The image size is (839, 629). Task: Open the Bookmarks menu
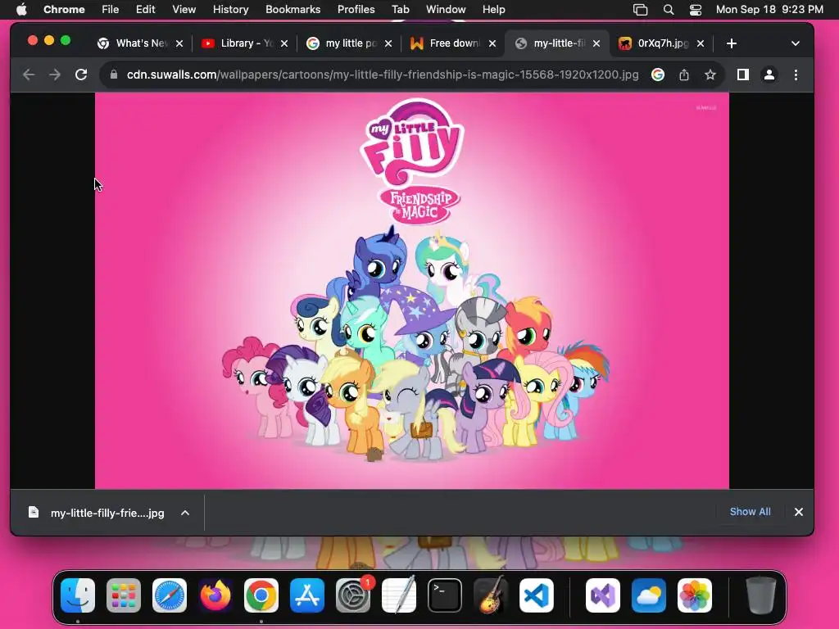(x=293, y=10)
